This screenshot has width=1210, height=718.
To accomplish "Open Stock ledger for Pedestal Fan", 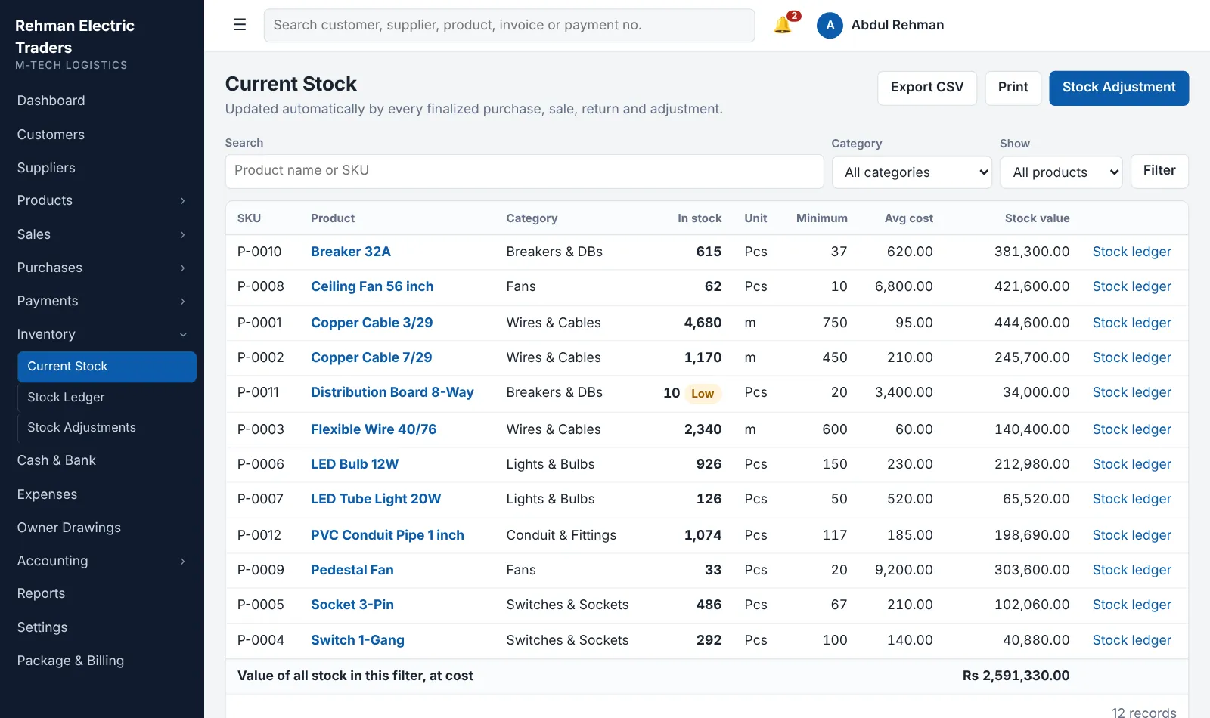I will click(1131, 570).
